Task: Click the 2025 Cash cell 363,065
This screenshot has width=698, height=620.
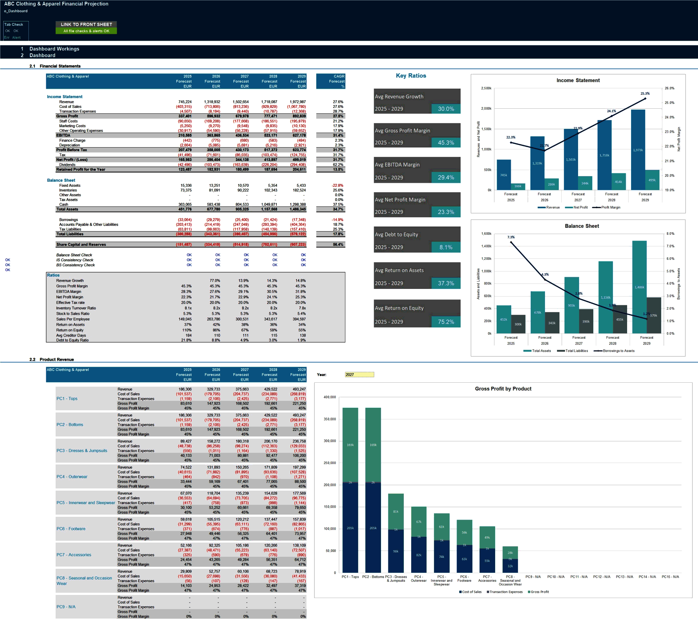Action: 185,205
